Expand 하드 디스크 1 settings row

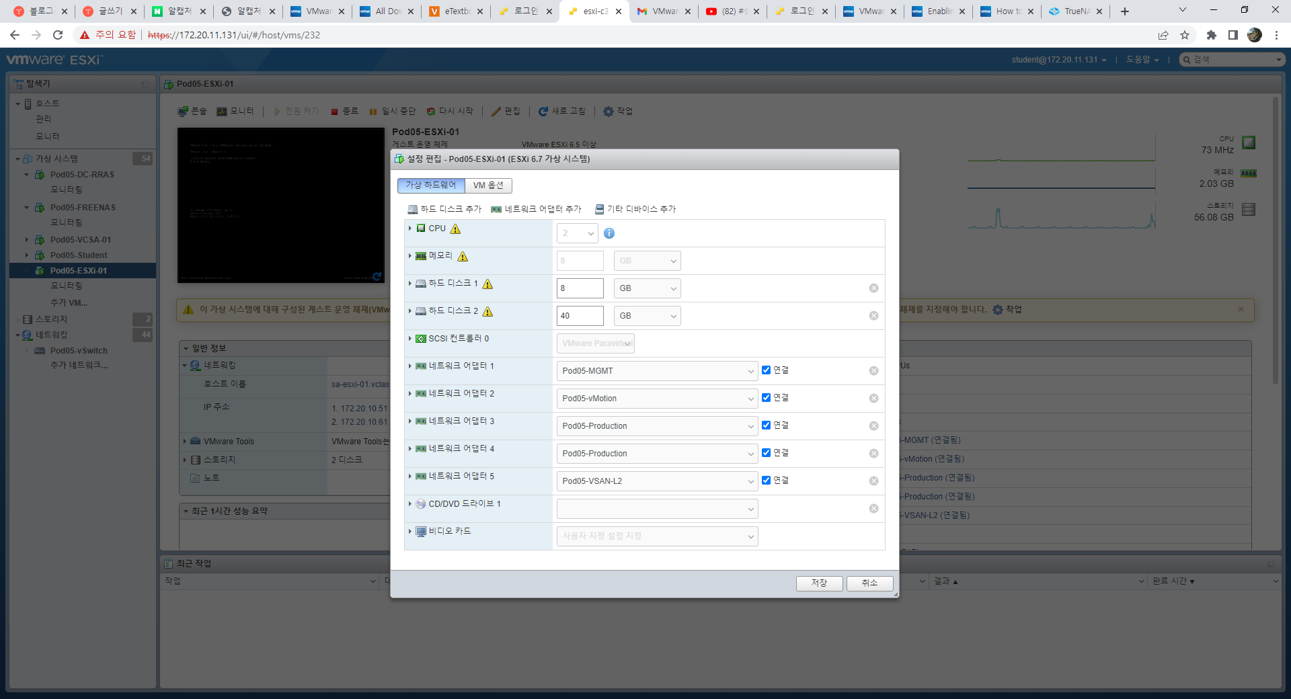(x=410, y=284)
